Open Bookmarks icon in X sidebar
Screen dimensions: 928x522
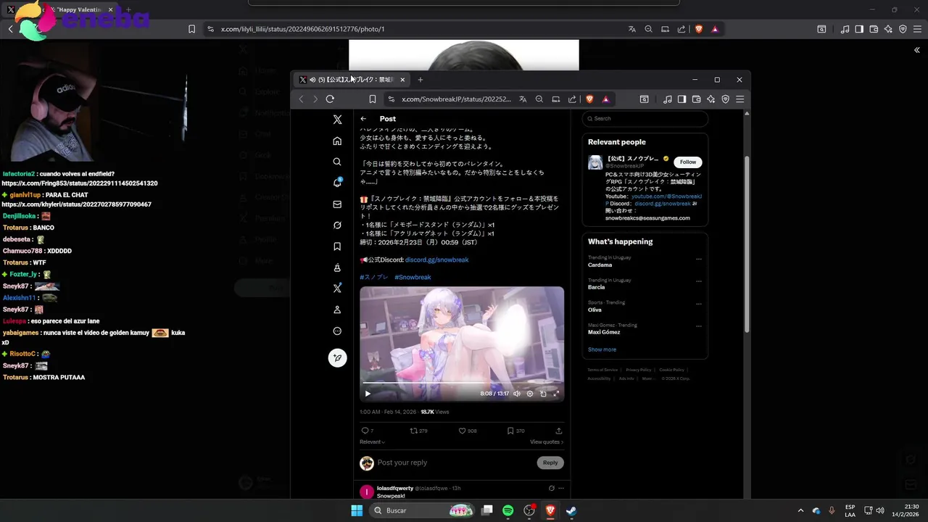(x=337, y=246)
